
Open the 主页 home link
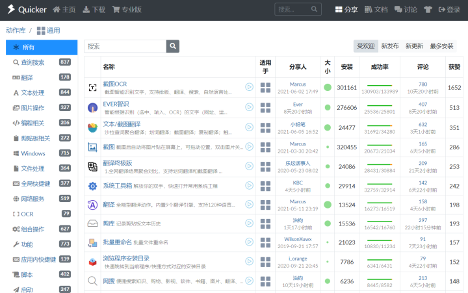[64, 10]
